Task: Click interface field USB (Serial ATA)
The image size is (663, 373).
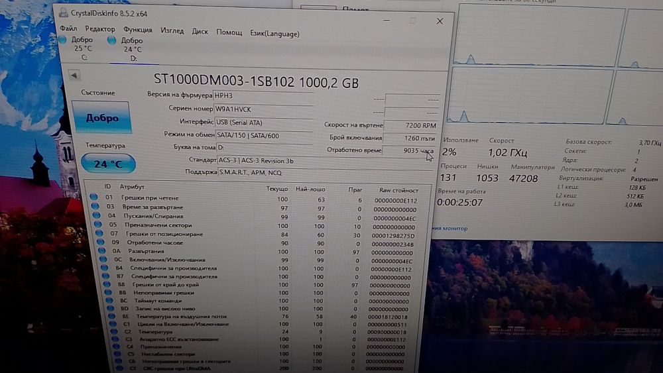Action: coord(265,123)
